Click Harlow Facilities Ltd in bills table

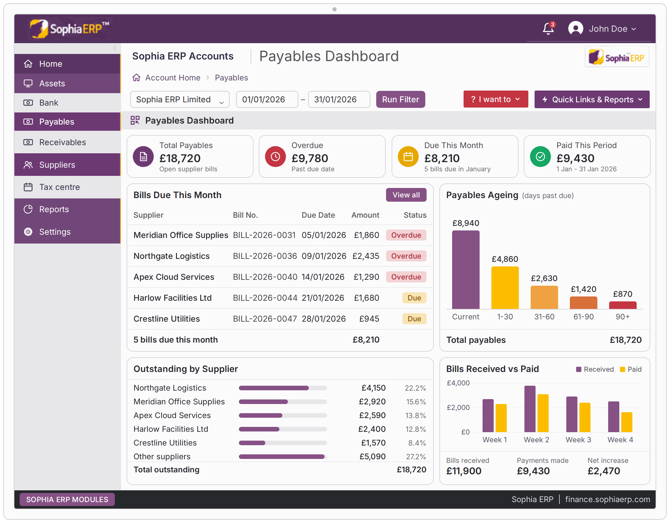(x=172, y=298)
